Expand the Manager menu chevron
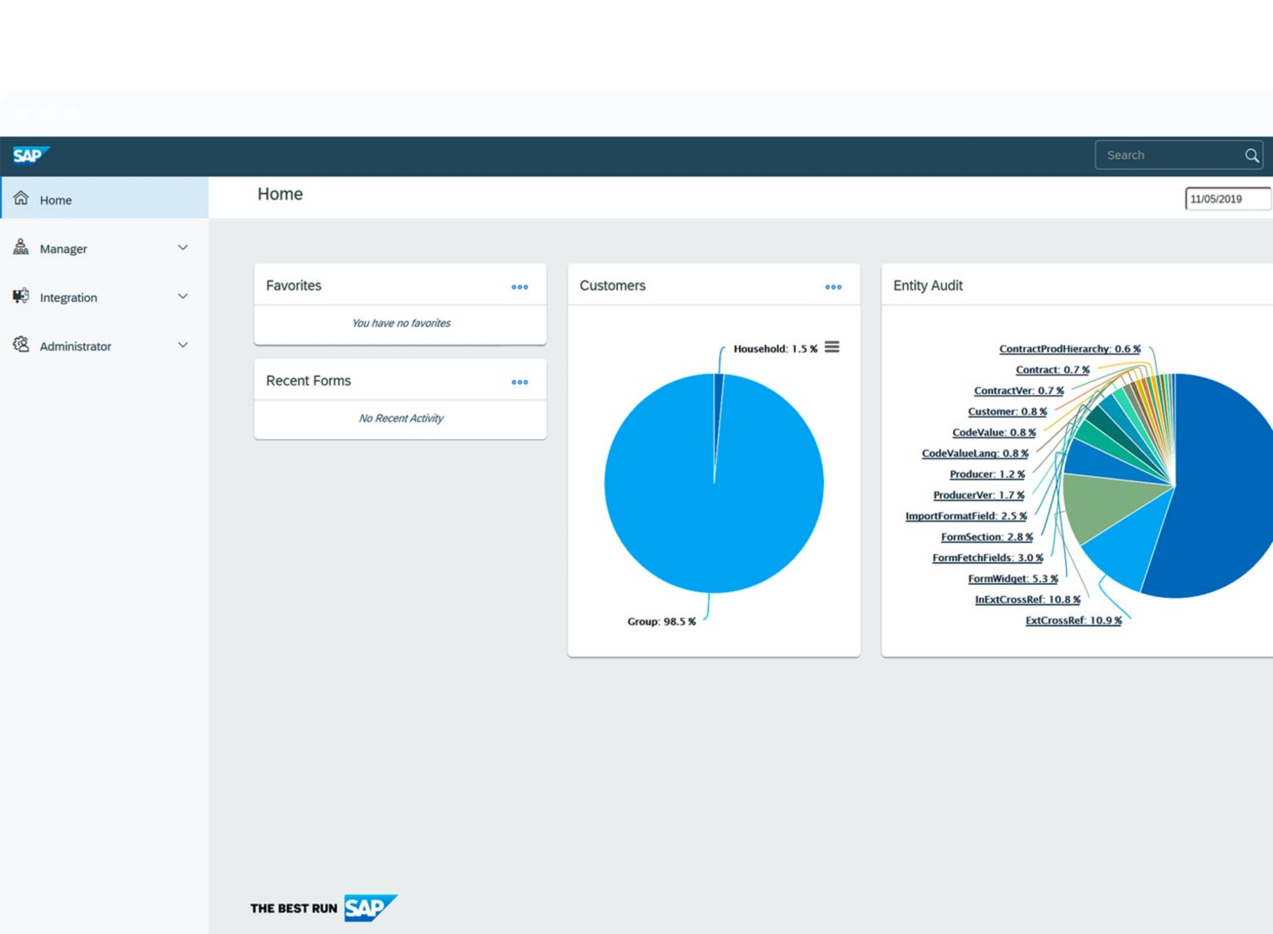 coord(182,248)
